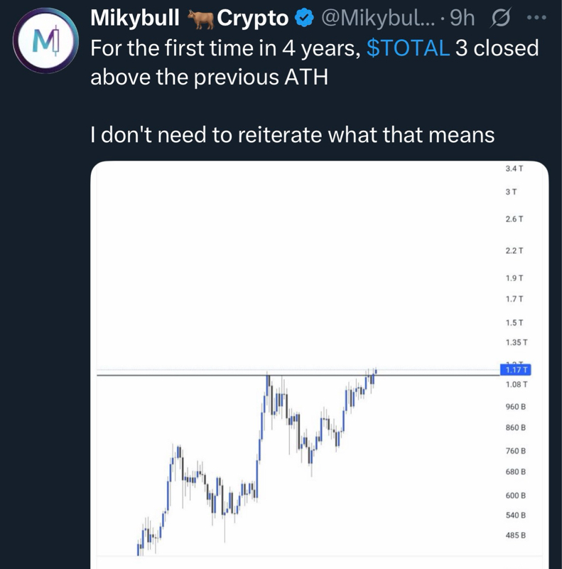
Task: Click the ox emoji in the display name
Action: click(x=200, y=20)
